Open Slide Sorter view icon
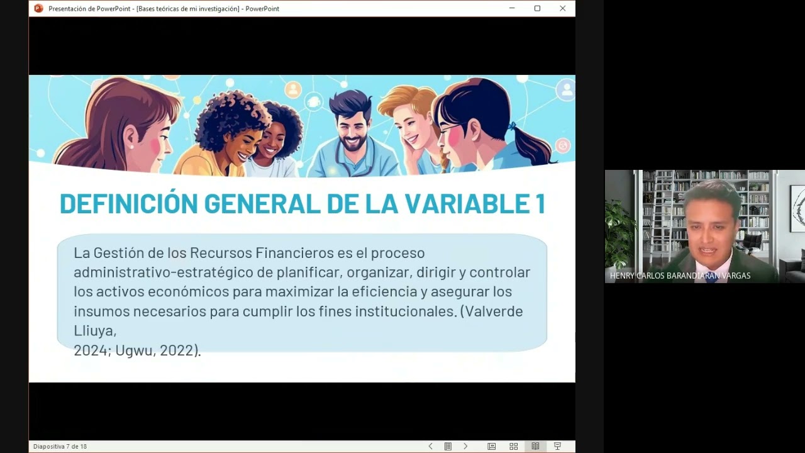Viewport: 805px width, 453px height. click(x=514, y=446)
